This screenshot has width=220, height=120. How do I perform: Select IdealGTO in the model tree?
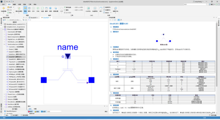click(15, 52)
